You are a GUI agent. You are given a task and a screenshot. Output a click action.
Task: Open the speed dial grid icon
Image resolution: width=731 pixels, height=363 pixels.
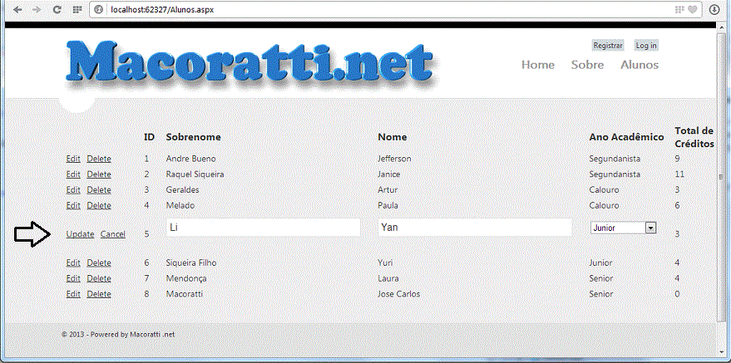coord(77,9)
